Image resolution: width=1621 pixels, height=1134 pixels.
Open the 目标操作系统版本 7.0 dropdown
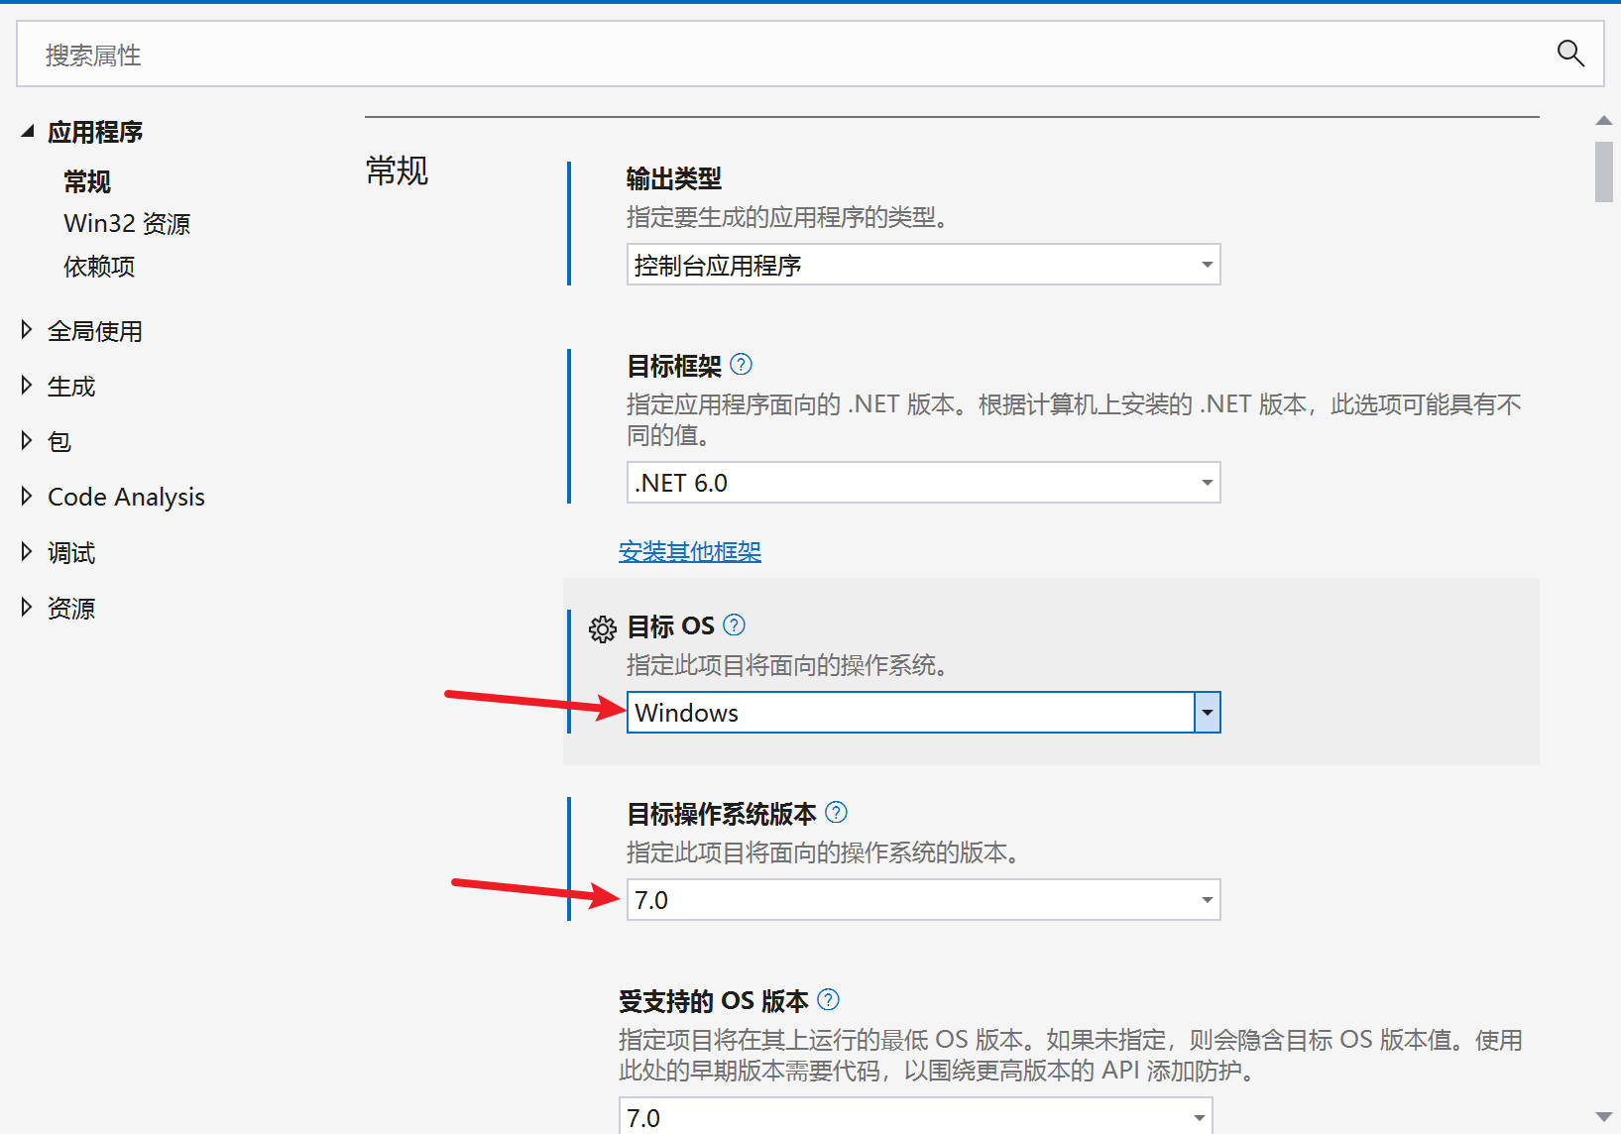[922, 900]
